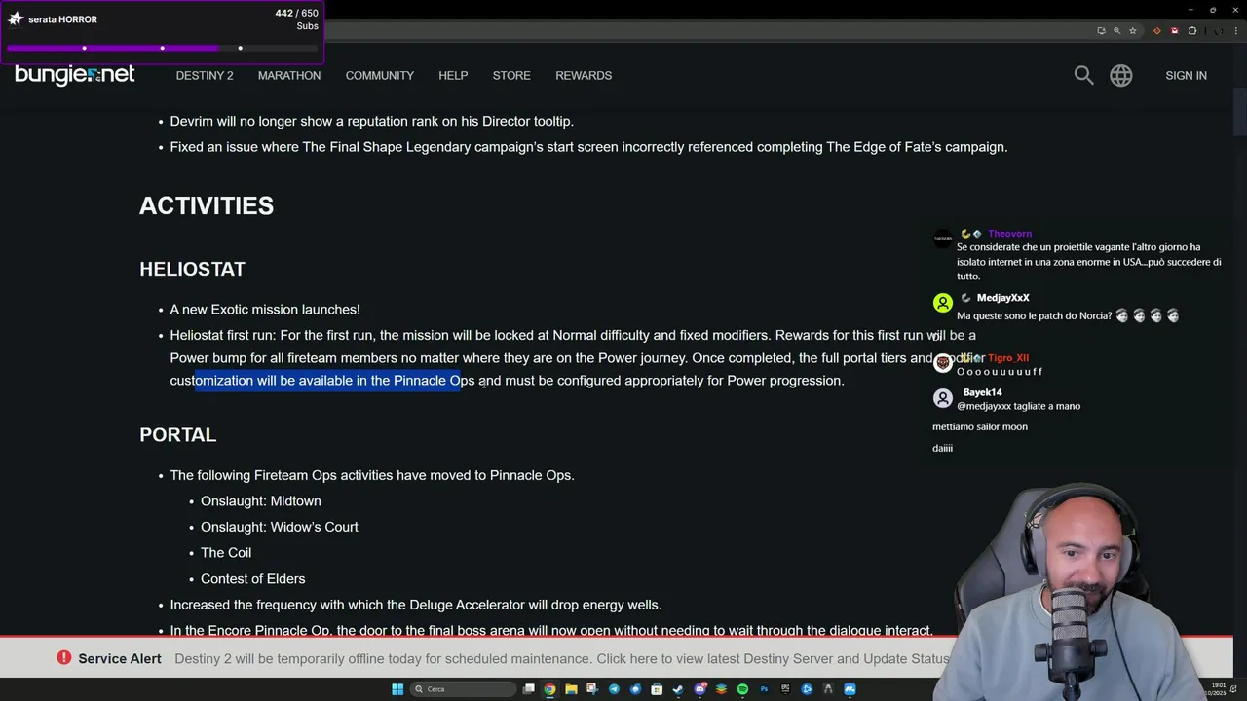This screenshot has height=701, width=1247.
Task: Click the bungie.net logo
Action: (x=74, y=75)
